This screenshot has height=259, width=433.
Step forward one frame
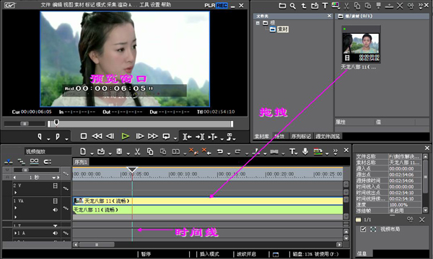click(x=140, y=136)
